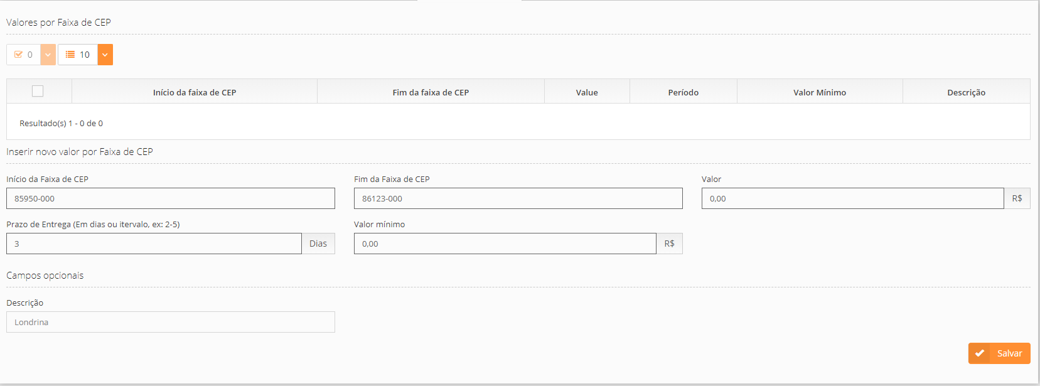
Task: Click the list icon showing 10 per page
Action: pos(78,55)
